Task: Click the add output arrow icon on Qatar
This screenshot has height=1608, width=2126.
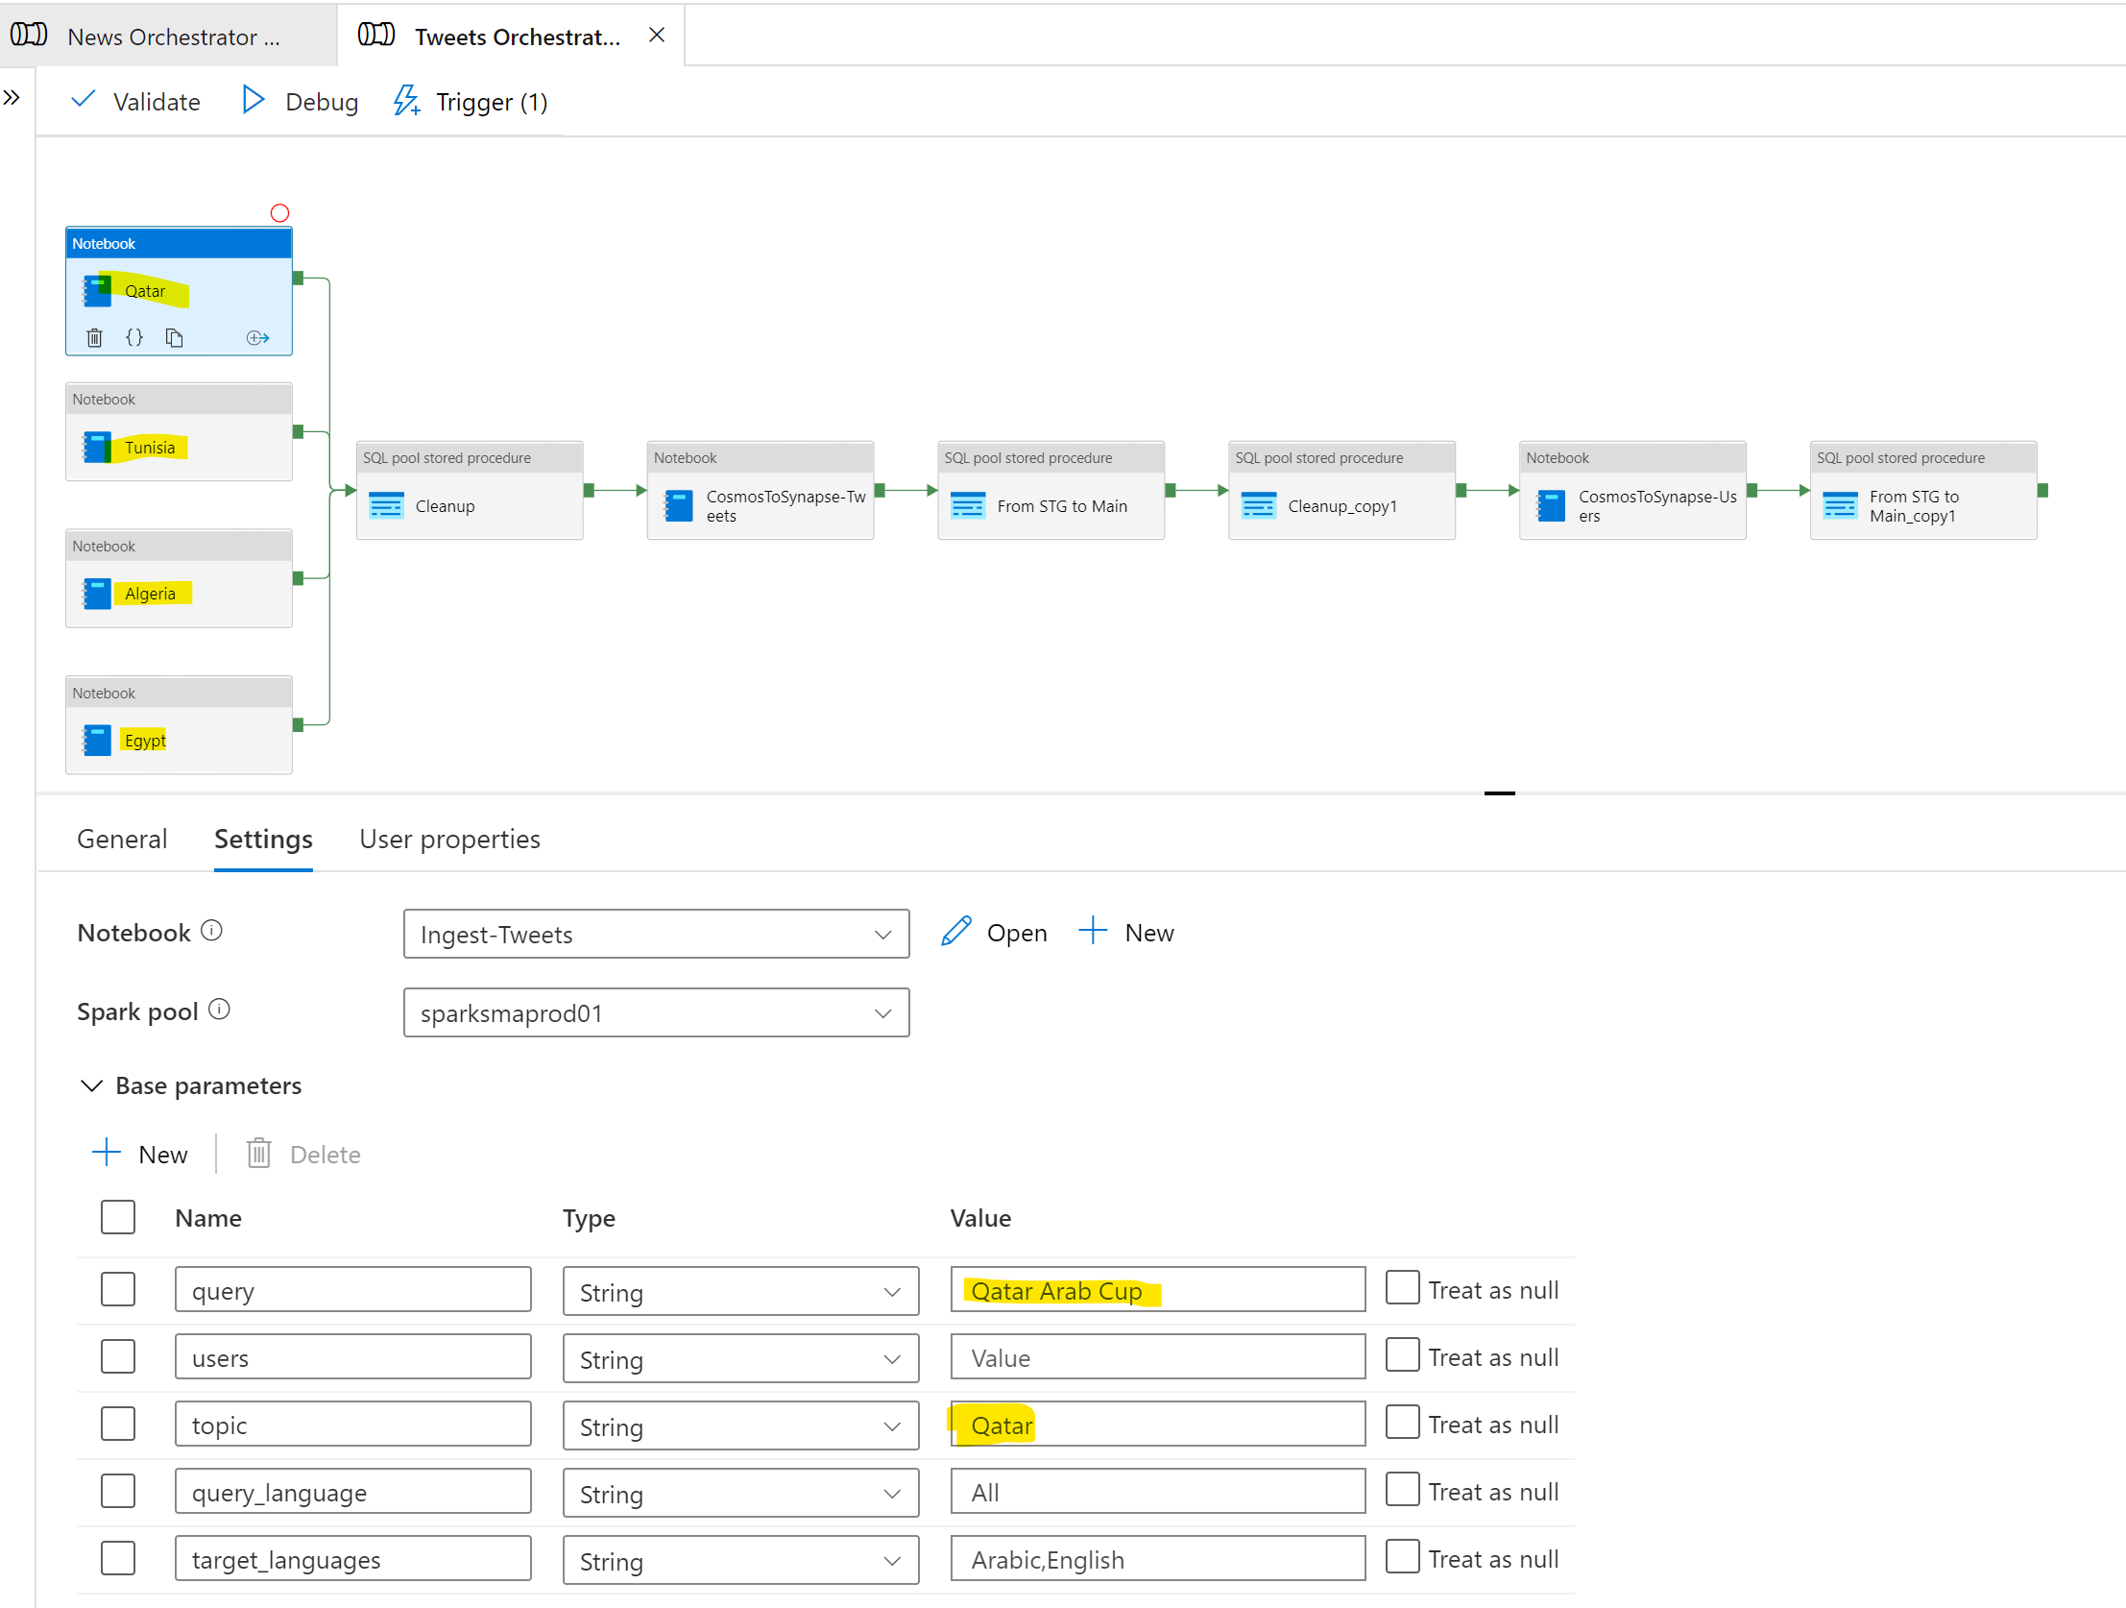Action: click(x=257, y=337)
